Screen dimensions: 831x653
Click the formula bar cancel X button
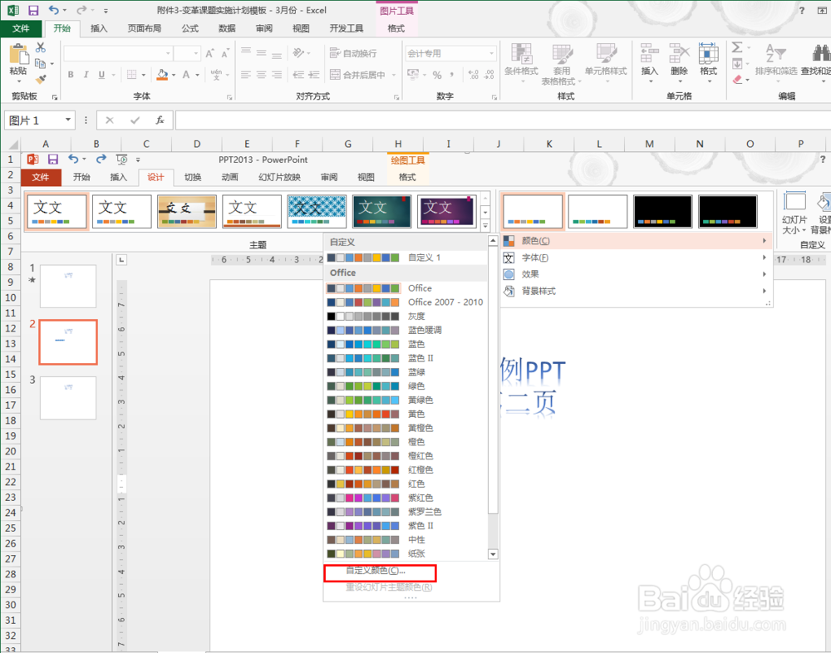110,120
